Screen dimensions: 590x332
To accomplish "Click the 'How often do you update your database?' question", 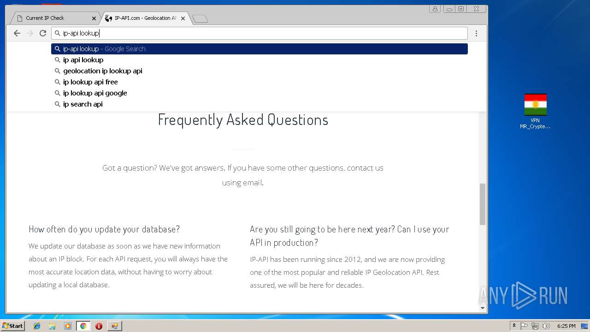I will (x=104, y=229).
